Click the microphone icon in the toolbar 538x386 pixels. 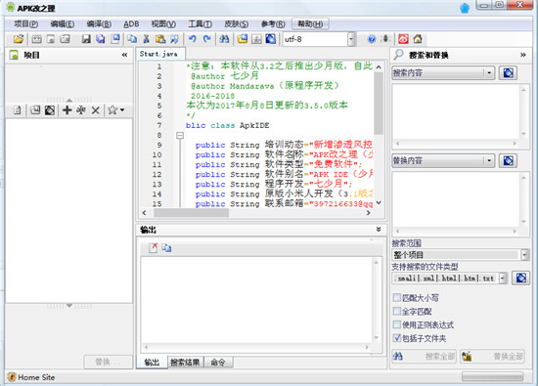click(x=385, y=39)
